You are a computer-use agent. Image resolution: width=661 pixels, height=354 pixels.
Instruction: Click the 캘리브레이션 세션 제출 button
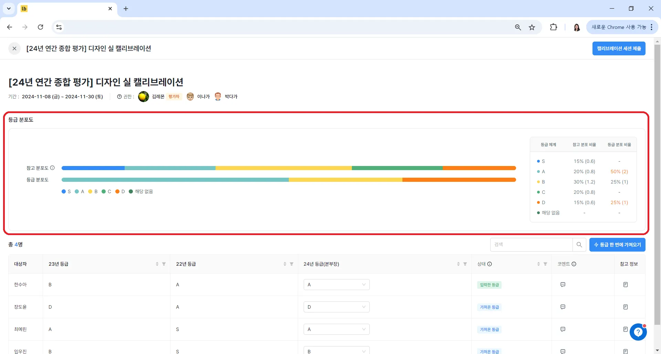click(619, 48)
